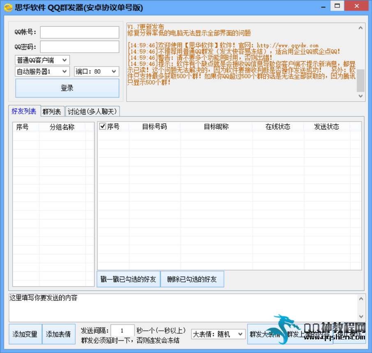
Task: Maximize the 思华软件 window
Action: [x=337, y=6]
